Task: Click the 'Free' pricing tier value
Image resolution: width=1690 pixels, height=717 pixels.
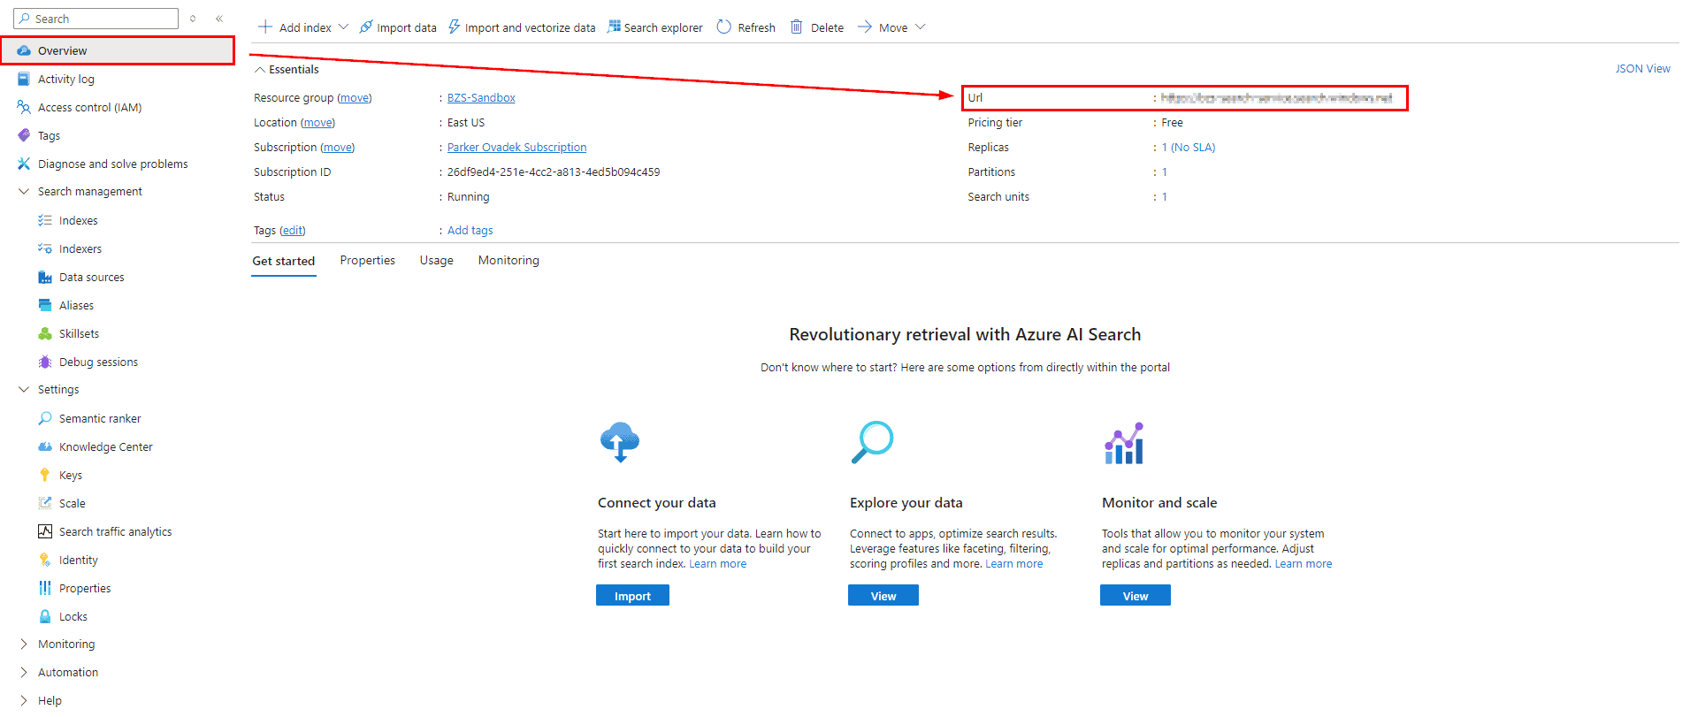Action: click(1172, 122)
